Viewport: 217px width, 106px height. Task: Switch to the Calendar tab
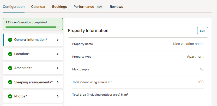tap(38, 6)
